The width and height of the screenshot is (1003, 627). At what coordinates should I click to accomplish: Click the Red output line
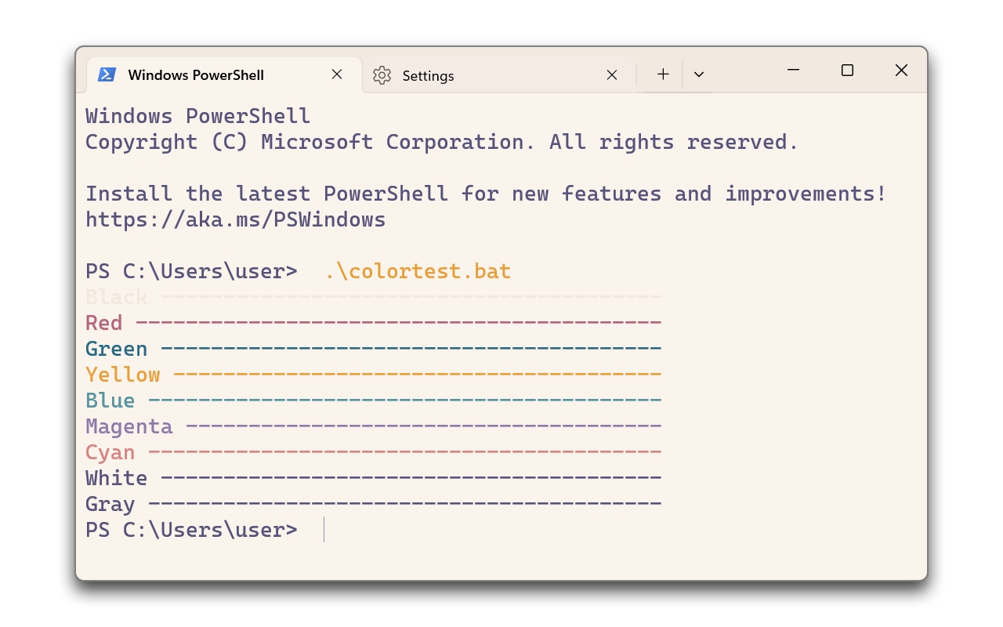(374, 323)
